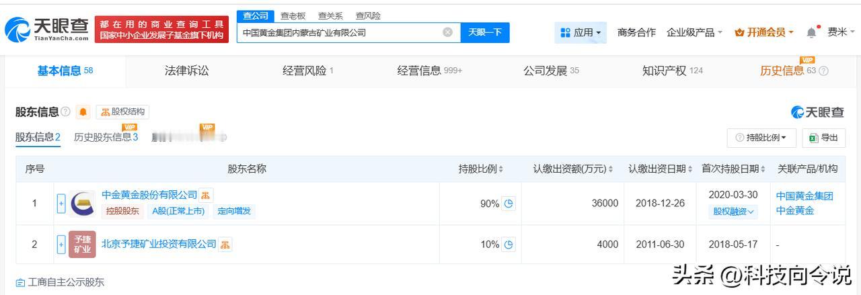This screenshot has height=295, width=861.
Task: Open the 北京予捷矿业投资有限公司 shareholder link
Action: click(159, 244)
